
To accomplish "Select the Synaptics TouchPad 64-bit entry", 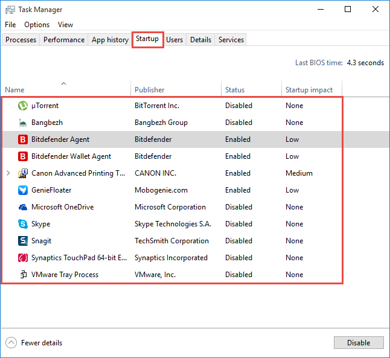I will click(x=79, y=258).
